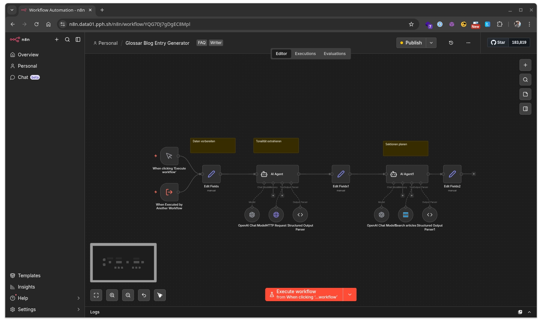This screenshot has height=328, width=542.
Task: Add a node with the plus button
Action: [525, 65]
